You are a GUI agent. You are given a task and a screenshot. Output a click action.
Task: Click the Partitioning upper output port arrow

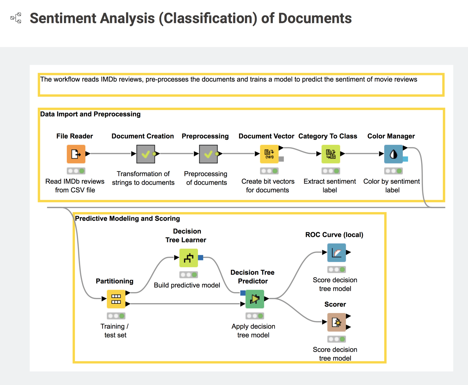pos(128,293)
